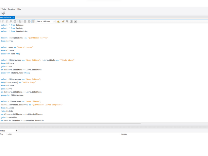This screenshot has height=156, width=208.
Task: Expand the Output type dropdown
Action: click(x=16, y=131)
